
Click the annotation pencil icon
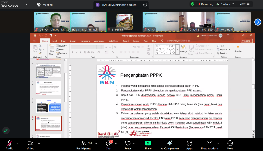[6, 130]
